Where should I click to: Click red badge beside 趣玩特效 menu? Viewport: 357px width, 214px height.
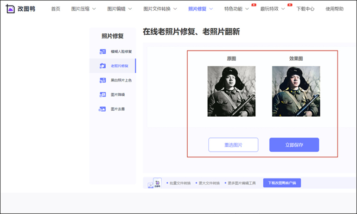[x=290, y=5]
